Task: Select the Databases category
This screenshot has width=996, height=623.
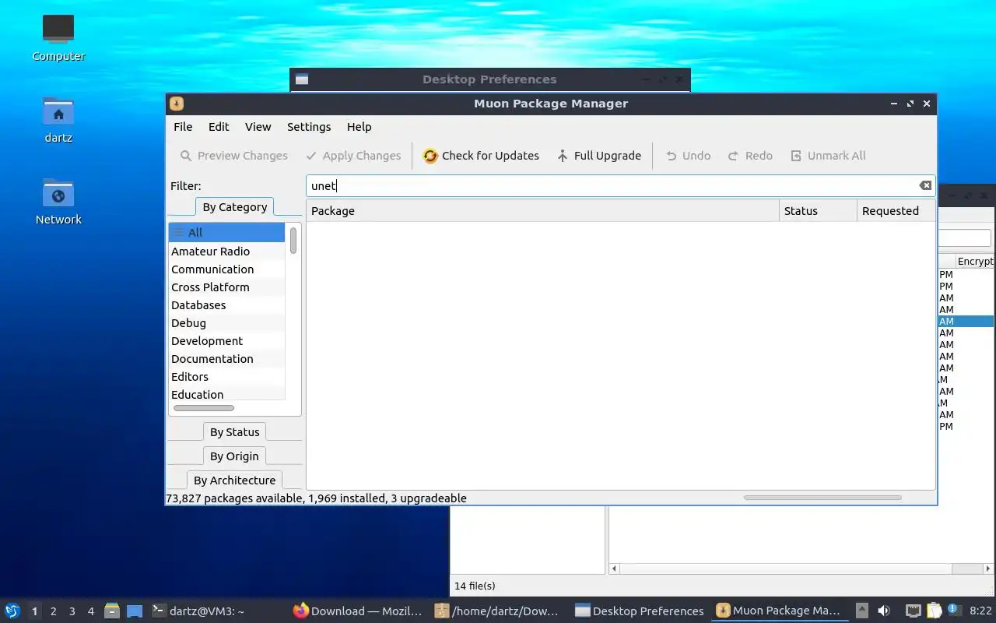Action: tap(226, 304)
